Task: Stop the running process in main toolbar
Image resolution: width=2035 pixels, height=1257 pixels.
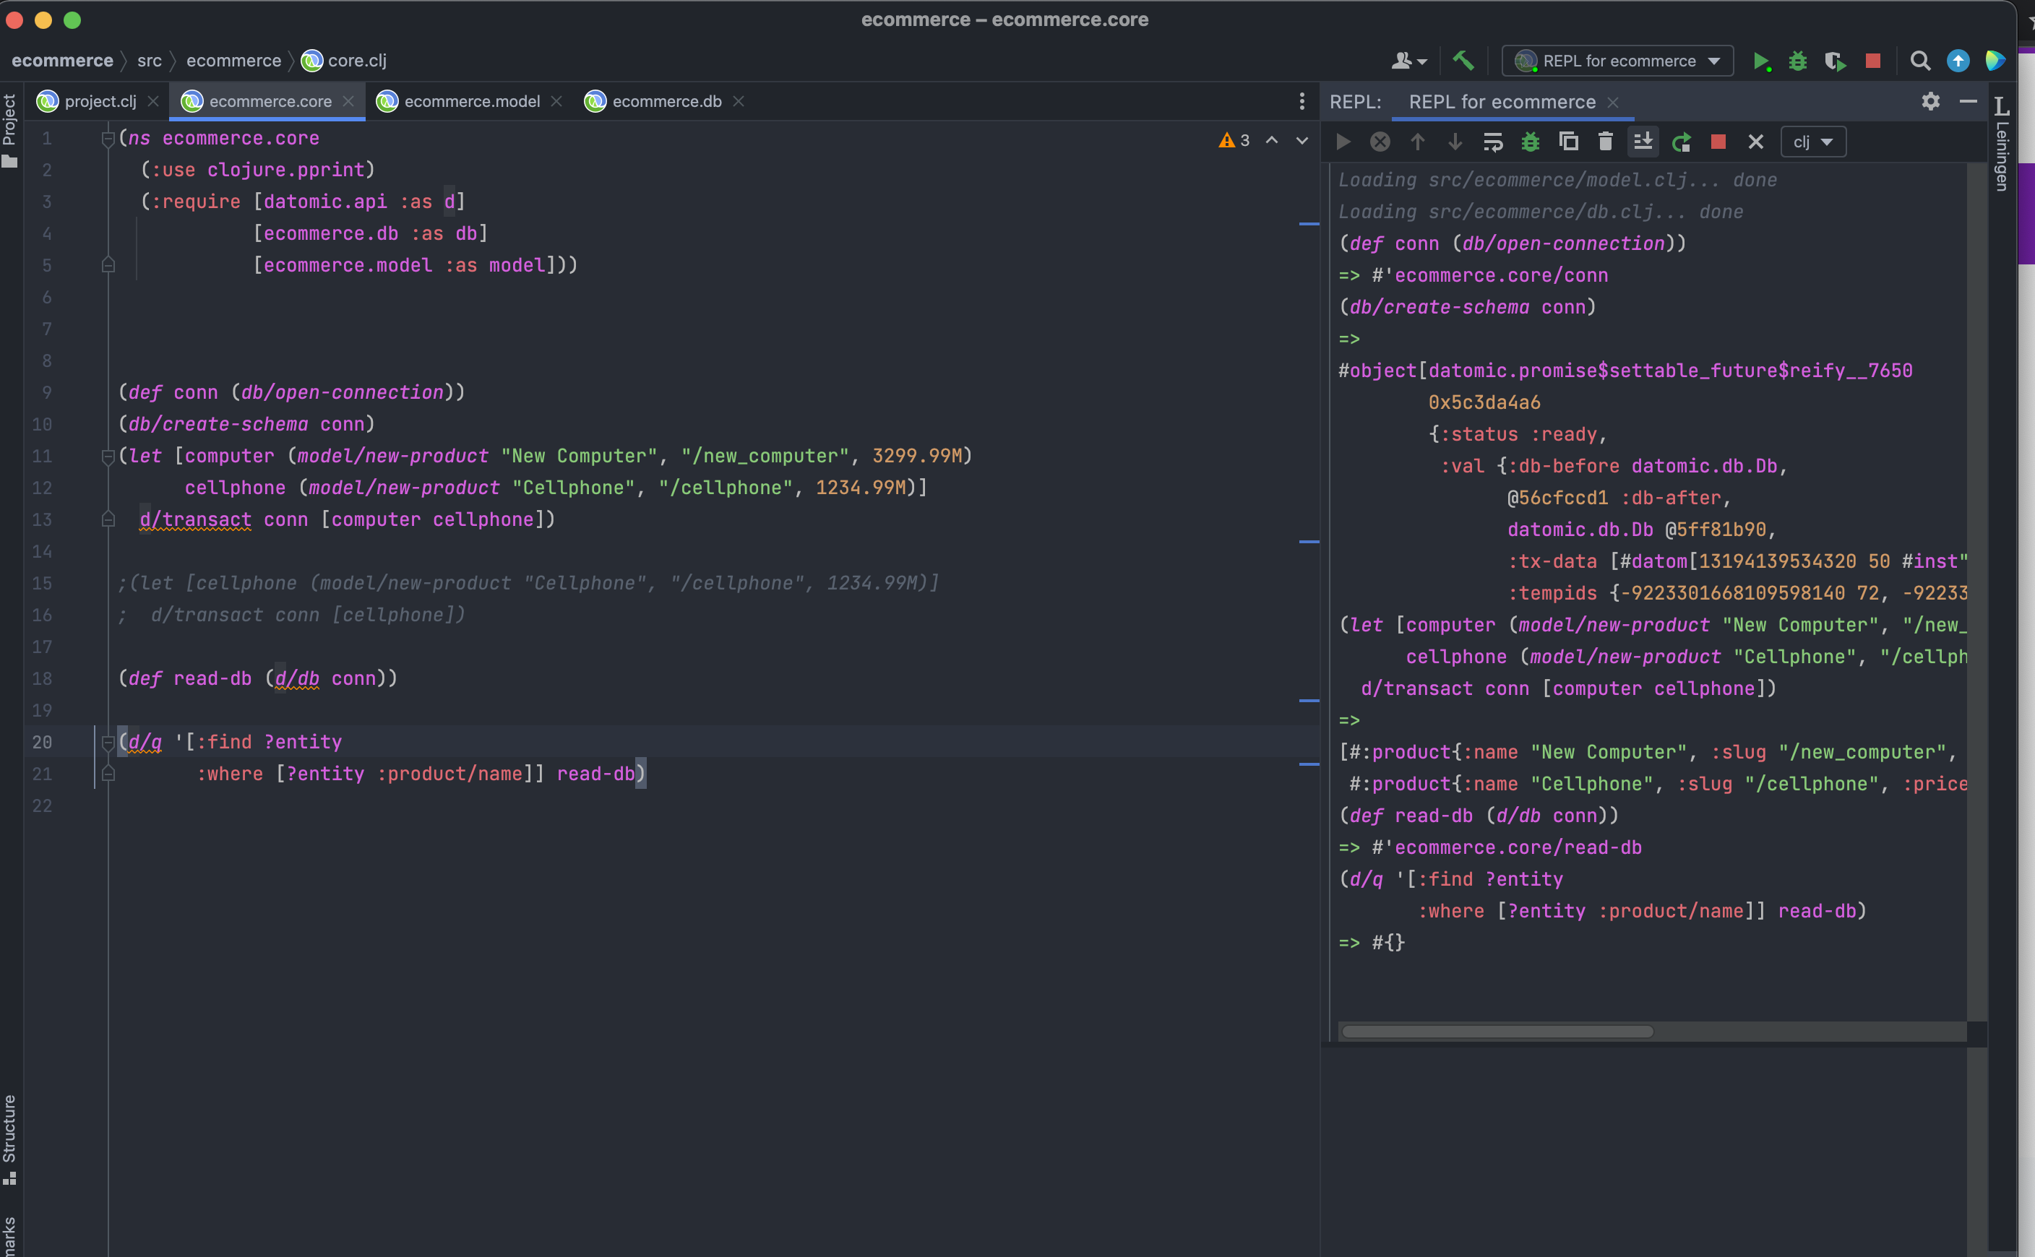Action: (x=1873, y=61)
